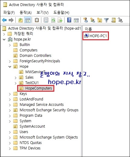Click the Export list toolbar icon
The width and height of the screenshot is (130, 157).
pyautogui.click(x=60, y=20)
